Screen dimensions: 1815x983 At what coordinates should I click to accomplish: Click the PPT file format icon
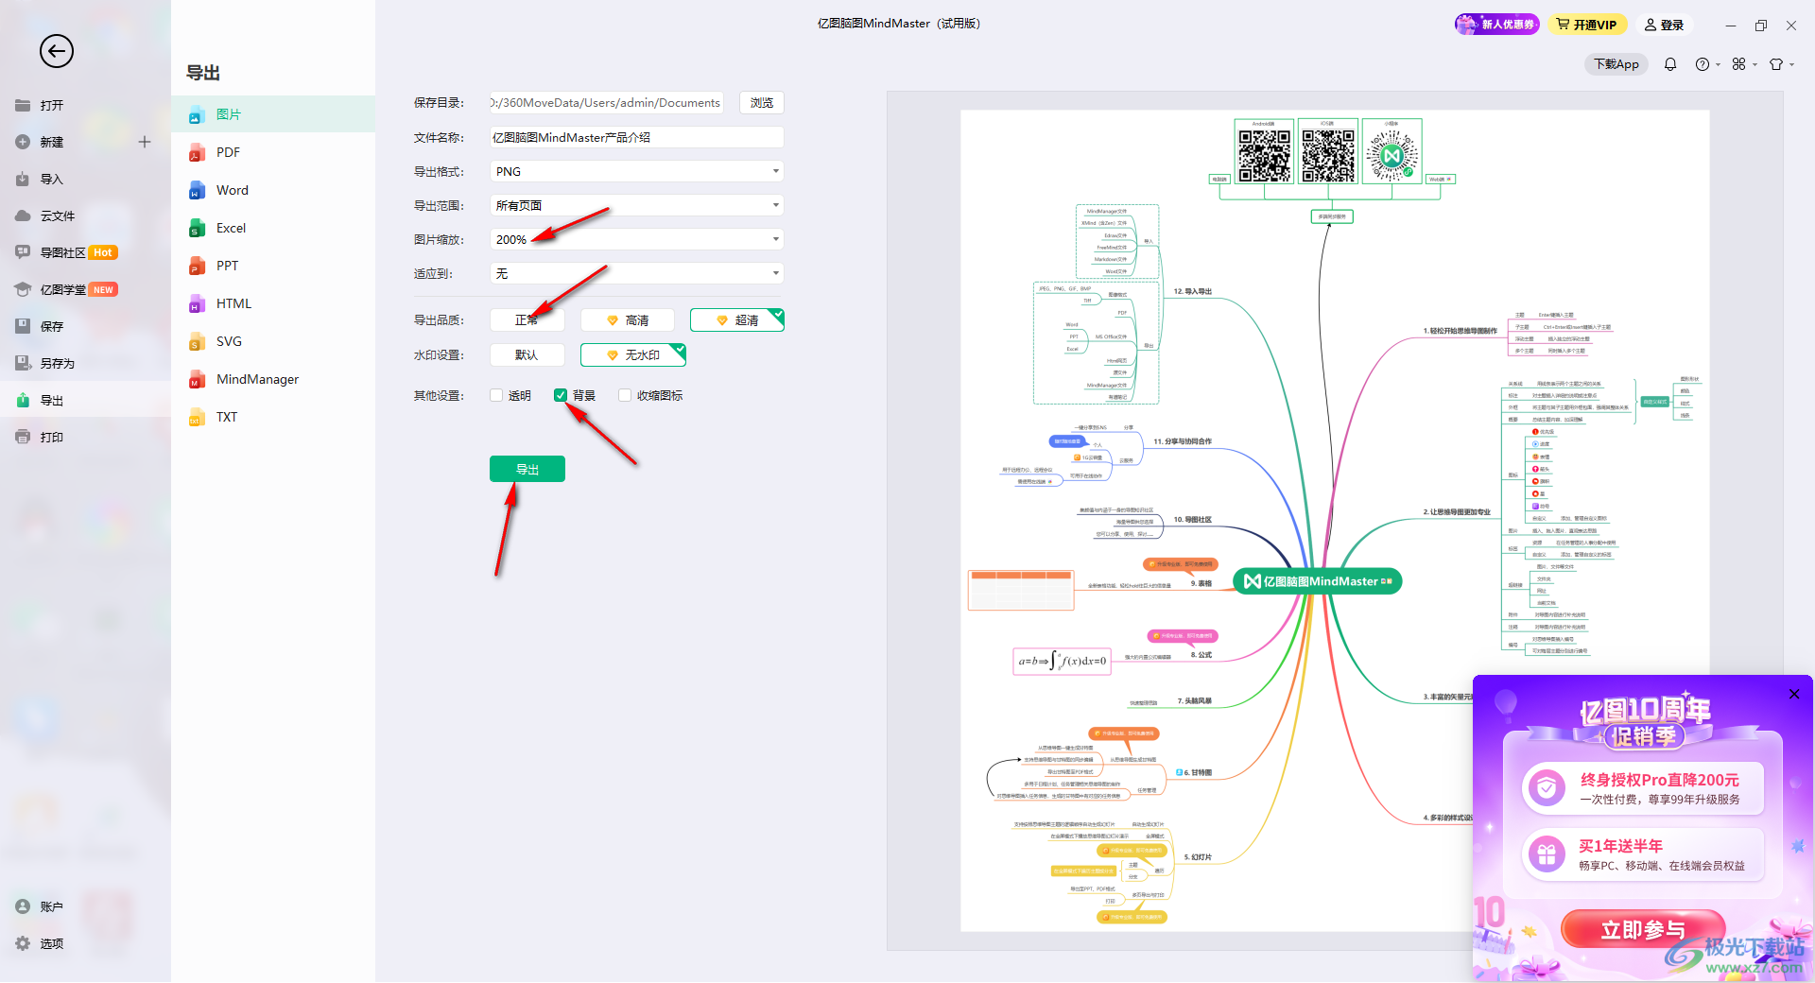197,267
